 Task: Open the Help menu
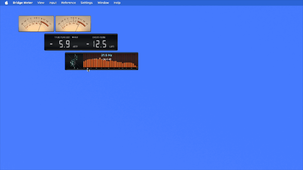point(117,3)
